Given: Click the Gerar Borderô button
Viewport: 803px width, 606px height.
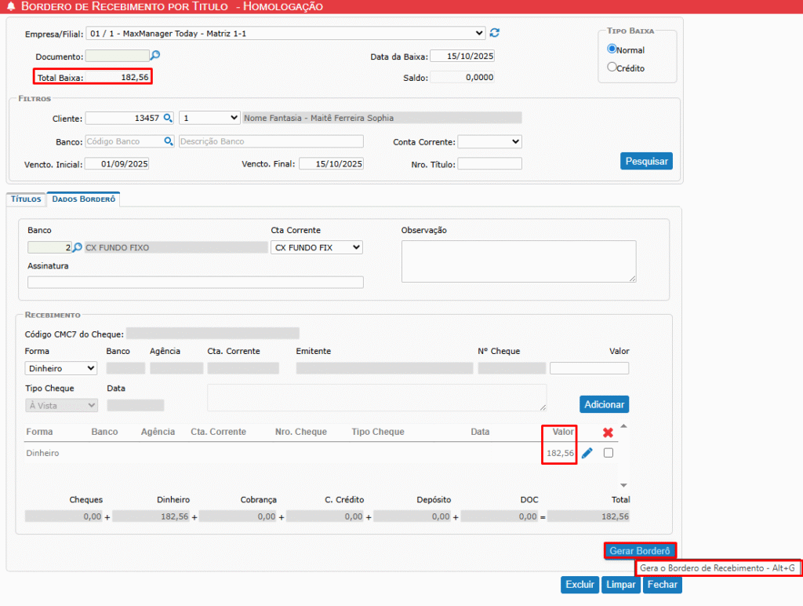Looking at the screenshot, I should (640, 551).
